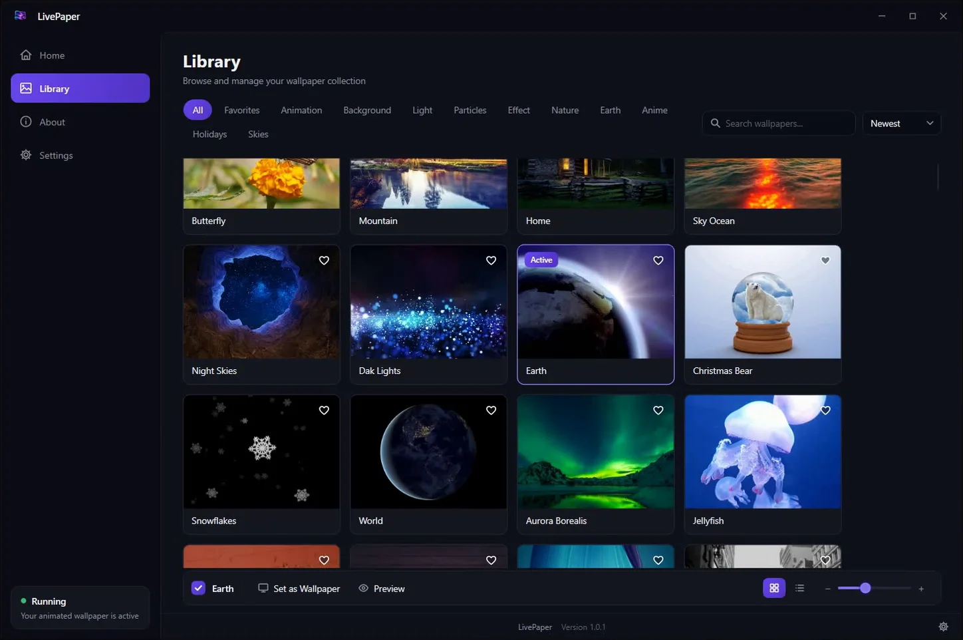Select the Dak Lights wallpaper thumbnail
Viewport: 963px width, 640px height.
pyautogui.click(x=428, y=302)
